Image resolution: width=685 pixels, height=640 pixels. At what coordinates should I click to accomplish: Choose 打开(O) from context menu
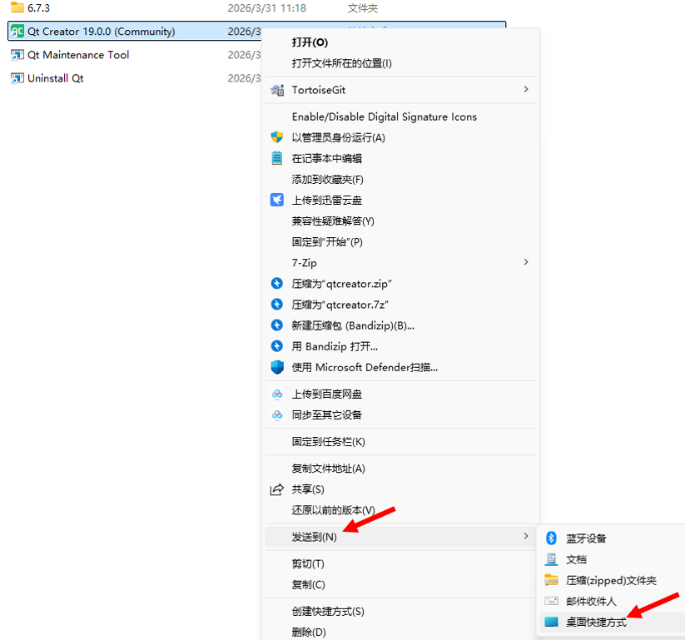(x=310, y=42)
